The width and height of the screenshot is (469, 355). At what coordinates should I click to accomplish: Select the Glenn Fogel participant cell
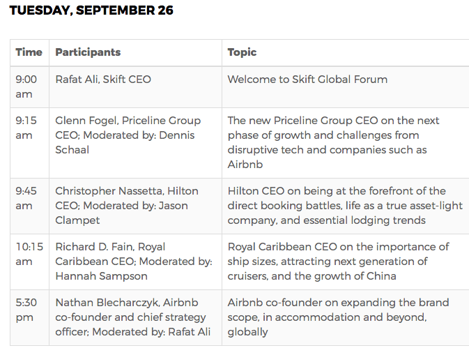tap(128, 135)
